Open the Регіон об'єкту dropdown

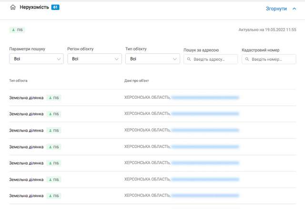[94, 59]
